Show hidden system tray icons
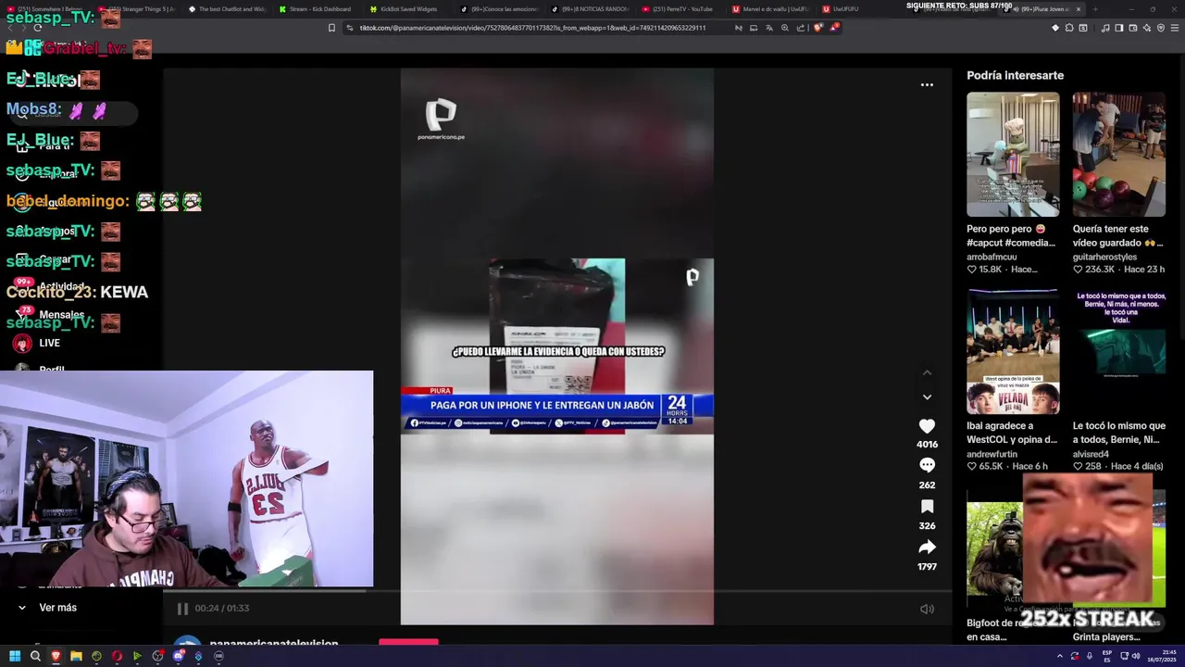1185x667 pixels. (x=1060, y=656)
